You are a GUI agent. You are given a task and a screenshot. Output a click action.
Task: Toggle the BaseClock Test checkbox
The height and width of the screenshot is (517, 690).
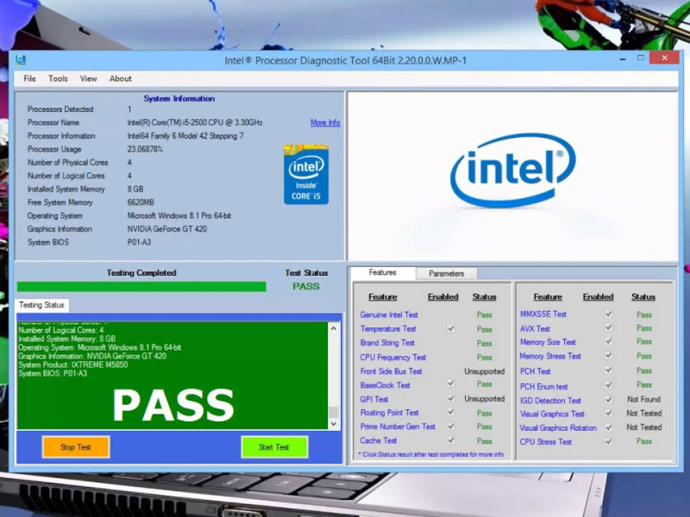pyautogui.click(x=450, y=383)
